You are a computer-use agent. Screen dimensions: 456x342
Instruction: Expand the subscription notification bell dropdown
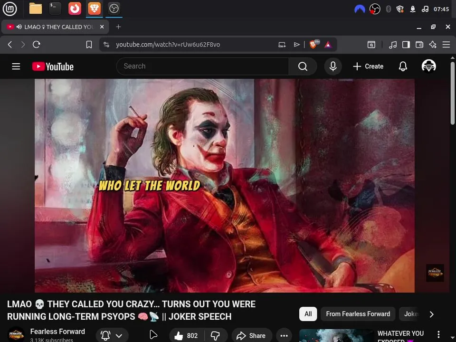[112, 336]
